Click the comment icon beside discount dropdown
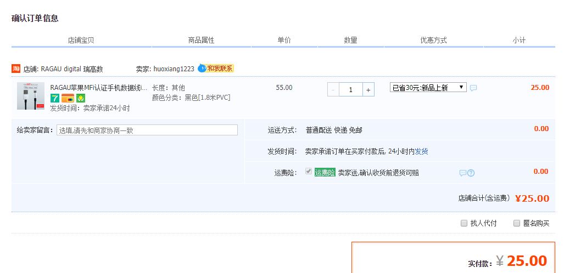Viewport: 564px width, 273px height. [473, 88]
